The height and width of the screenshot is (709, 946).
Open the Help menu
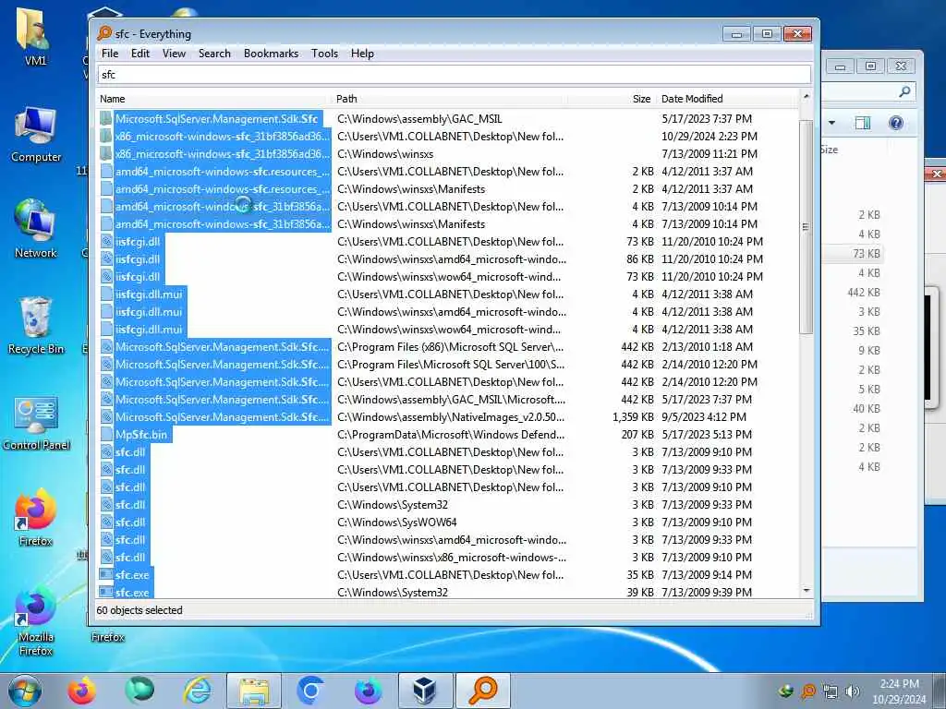[x=362, y=53]
